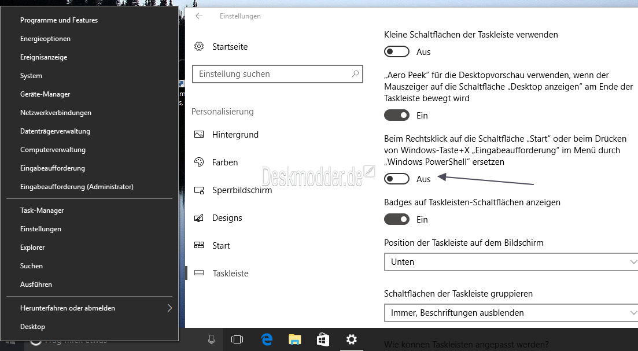Viewport: 638px width, 351px height.
Task: Click the Sperrbildschirm icon
Action: click(x=199, y=190)
